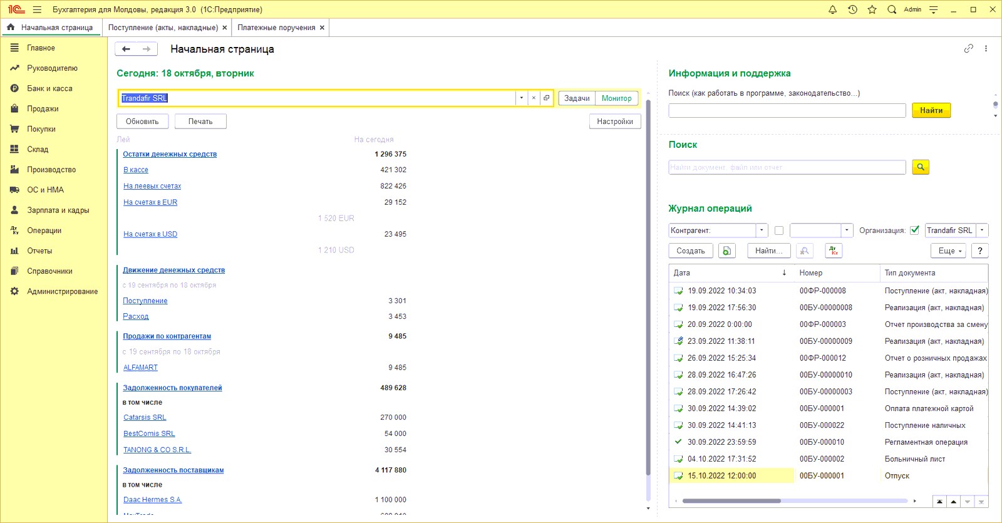Expand the Контрагент filter dropdown

pyautogui.click(x=762, y=230)
